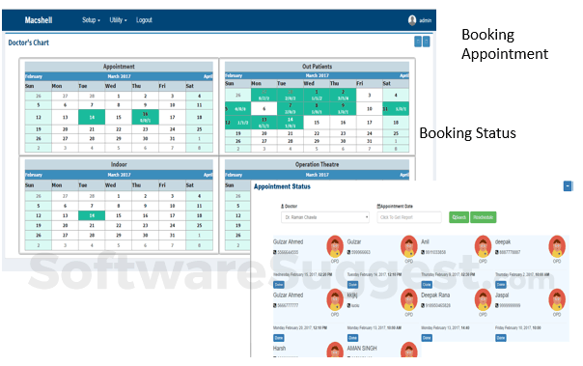Click 'March 2017' header in Out Patients calendar
Image resolution: width=583 pixels, height=366 pixels.
pos(318,75)
